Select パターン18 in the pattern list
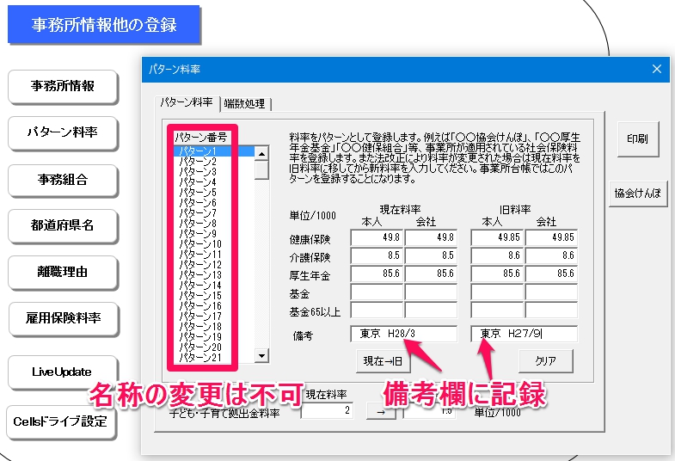This screenshot has width=675, height=461. point(214,327)
